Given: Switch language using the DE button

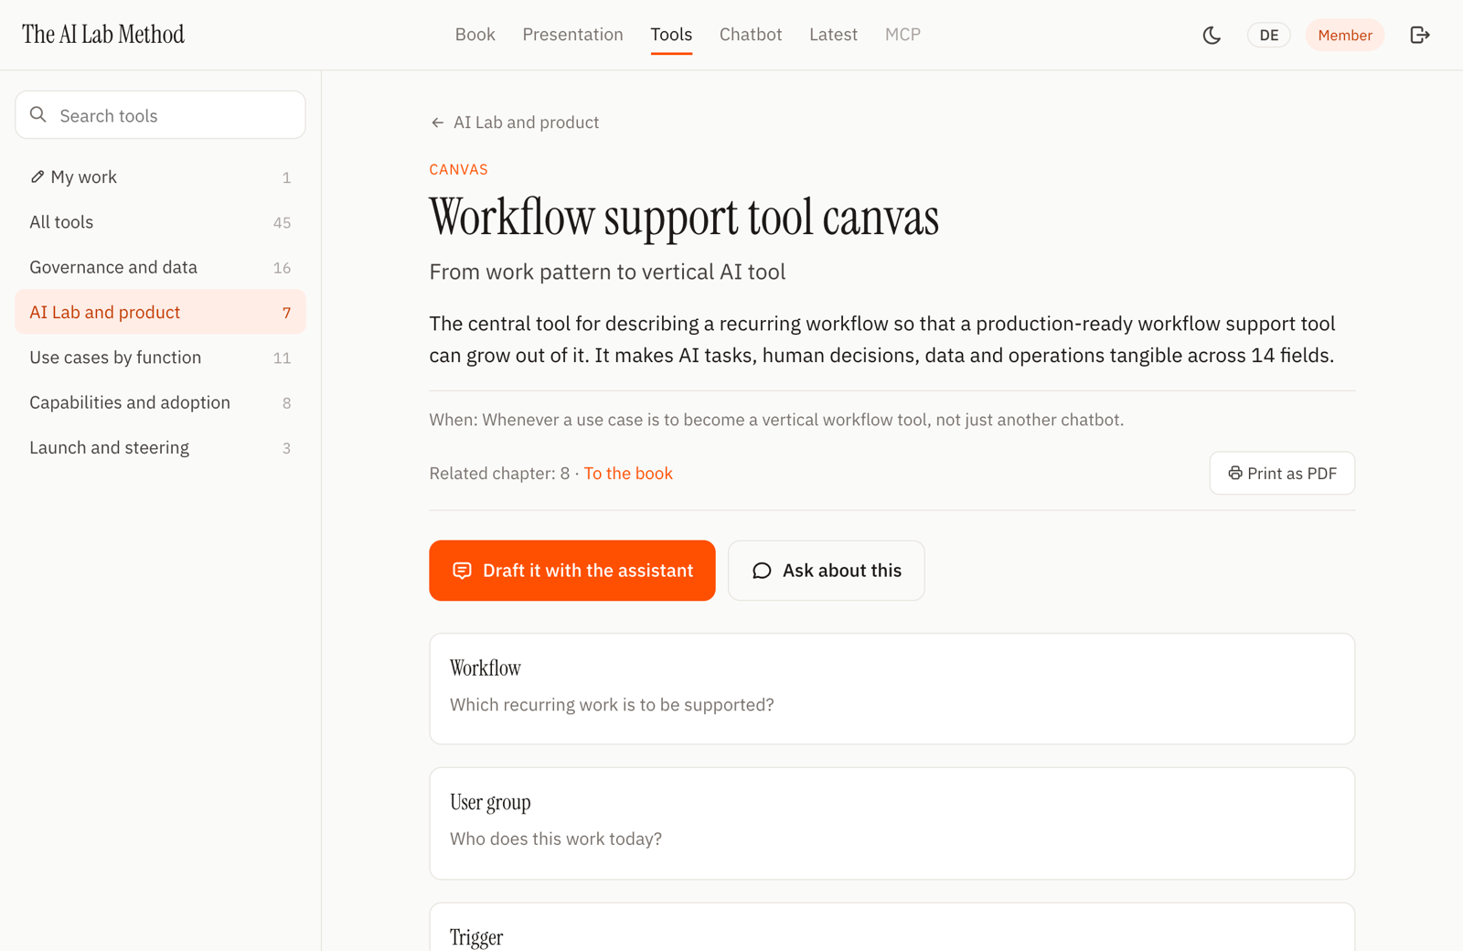Looking at the screenshot, I should tap(1269, 35).
